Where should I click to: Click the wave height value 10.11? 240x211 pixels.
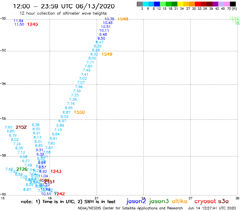pyautogui.click(x=104, y=31)
